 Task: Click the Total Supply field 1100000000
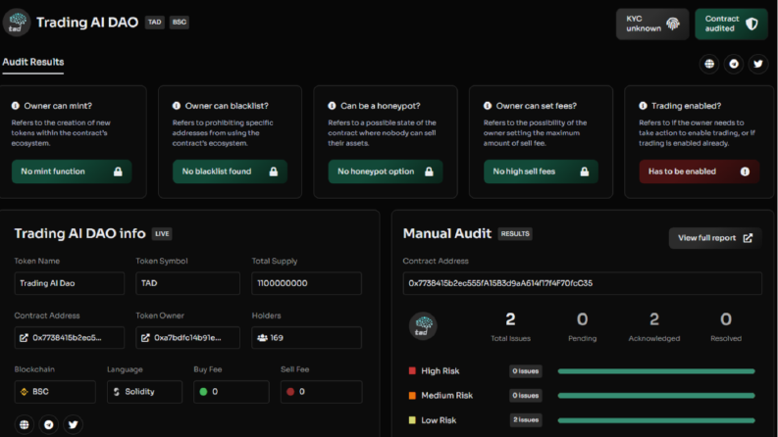click(x=307, y=283)
